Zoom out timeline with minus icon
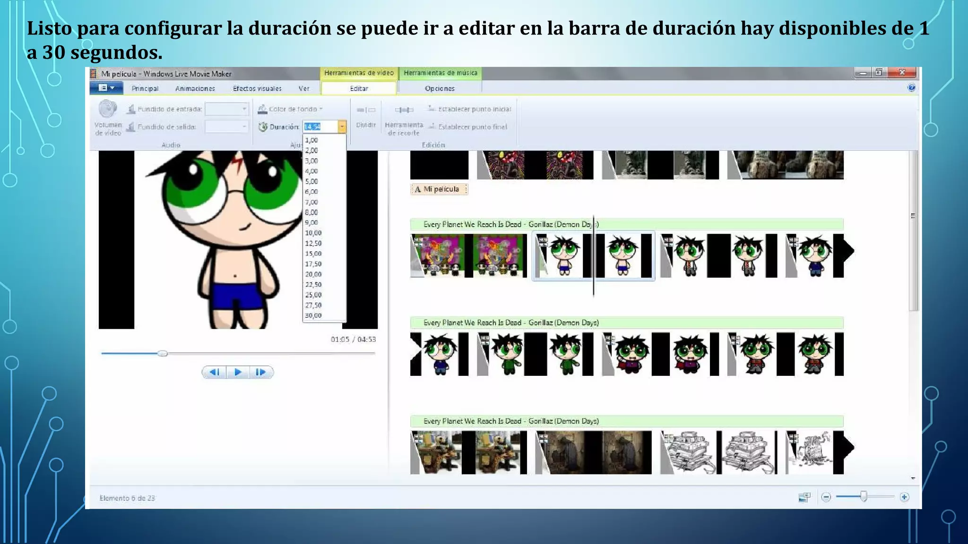This screenshot has height=544, width=968. tap(826, 497)
